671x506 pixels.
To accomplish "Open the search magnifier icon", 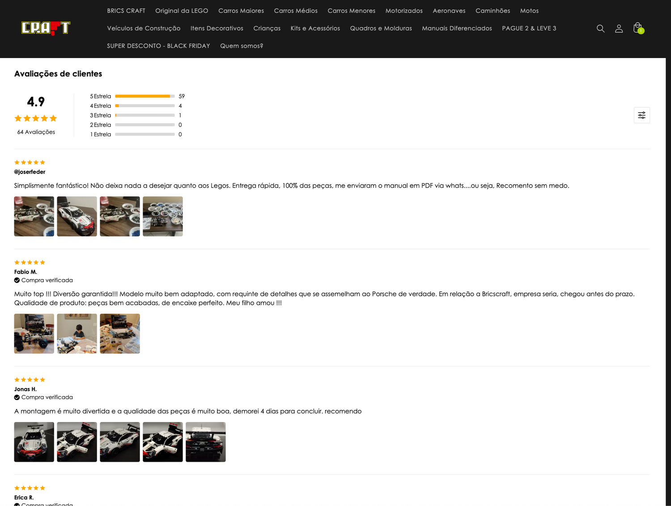I will click(x=600, y=29).
